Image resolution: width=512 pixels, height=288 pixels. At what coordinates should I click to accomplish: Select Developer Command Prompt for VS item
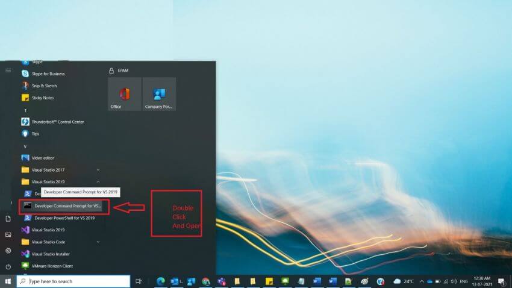tap(62, 206)
